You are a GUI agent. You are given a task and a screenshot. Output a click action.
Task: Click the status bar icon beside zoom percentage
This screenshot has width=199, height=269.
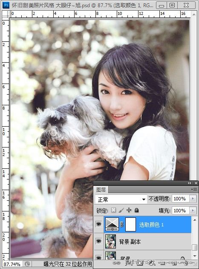[x=27, y=264]
